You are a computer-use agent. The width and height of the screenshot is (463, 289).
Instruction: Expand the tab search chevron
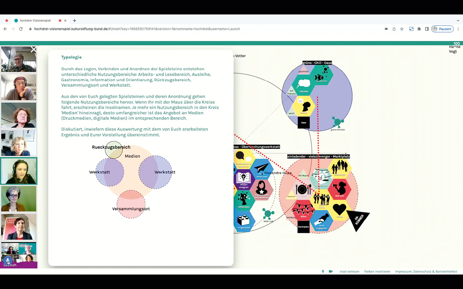pyautogui.click(x=458, y=21)
